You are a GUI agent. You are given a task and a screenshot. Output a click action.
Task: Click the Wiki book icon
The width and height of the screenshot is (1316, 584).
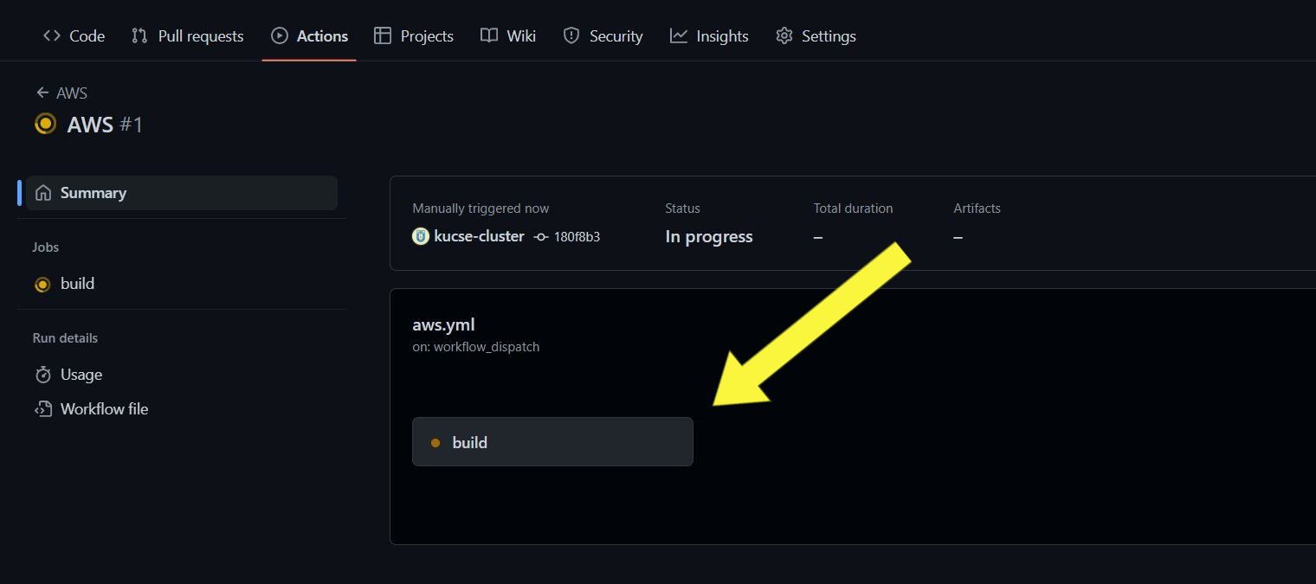pos(489,35)
